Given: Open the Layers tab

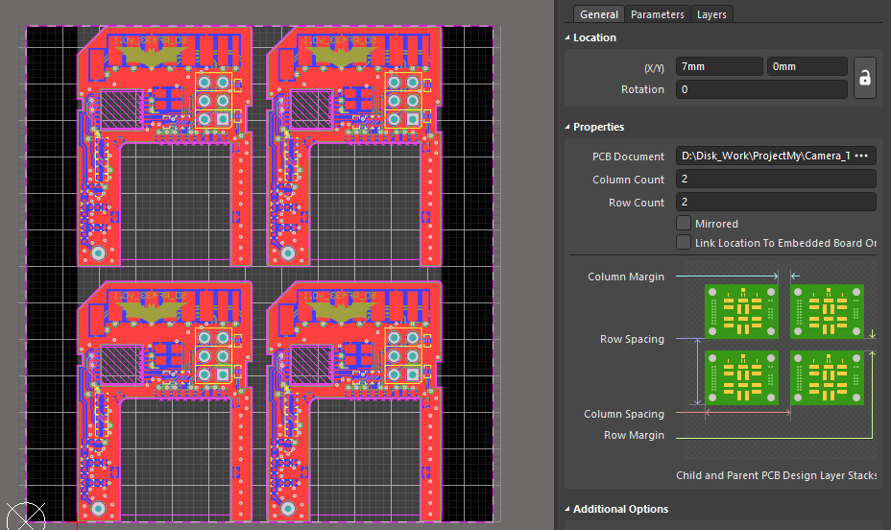Looking at the screenshot, I should click(711, 14).
